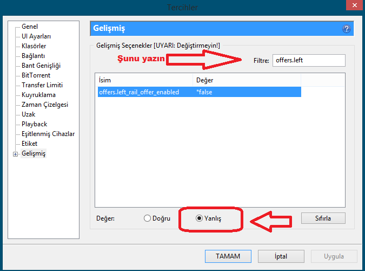The width and height of the screenshot is (365, 271).
Task: Select BitTorrent in the sidebar
Action: click(36, 75)
